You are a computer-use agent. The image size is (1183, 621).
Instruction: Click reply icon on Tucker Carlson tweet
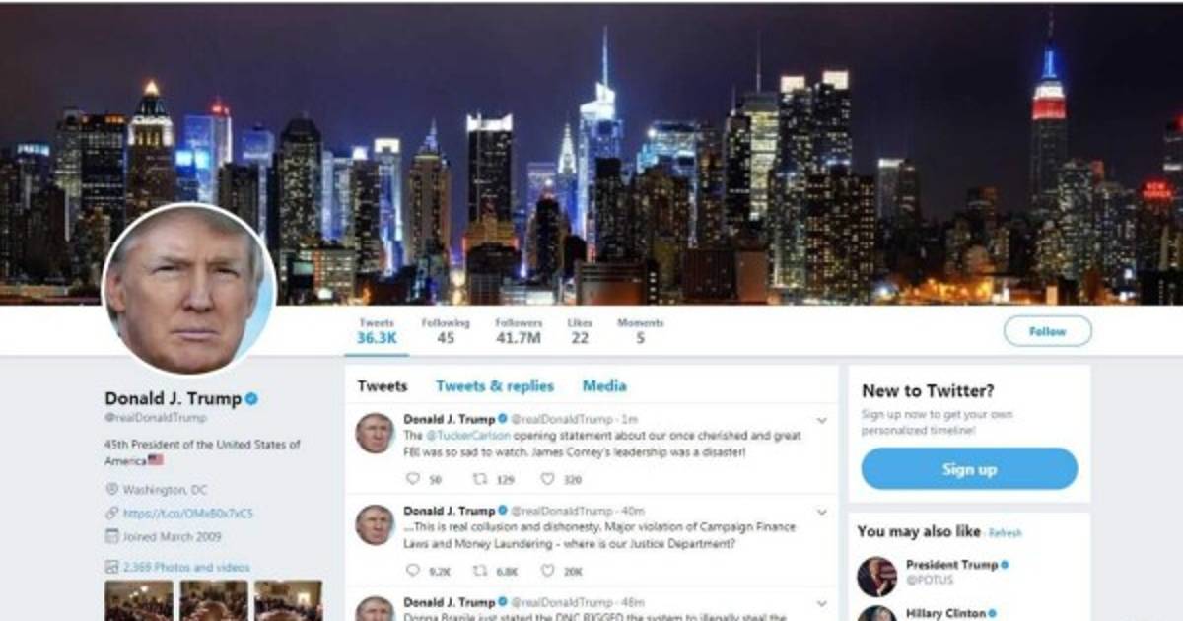pyautogui.click(x=412, y=480)
